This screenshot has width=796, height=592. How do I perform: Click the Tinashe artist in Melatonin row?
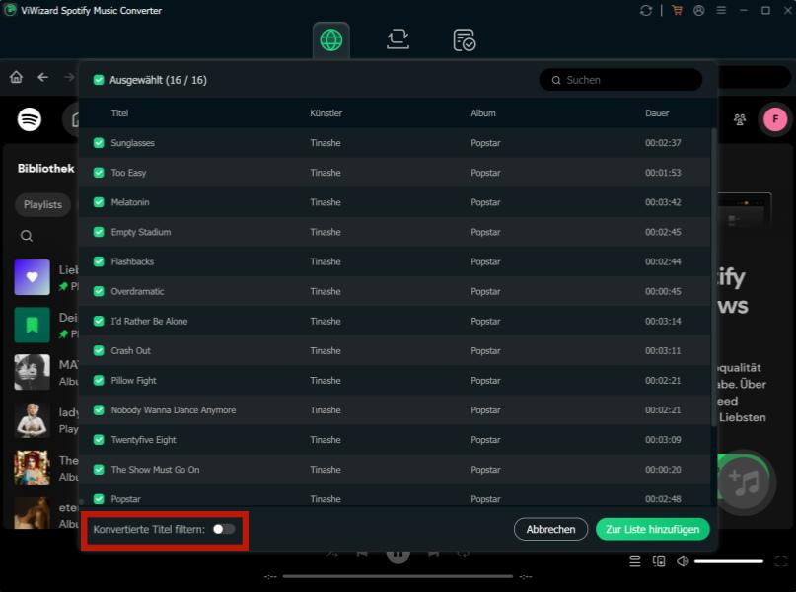coord(326,202)
